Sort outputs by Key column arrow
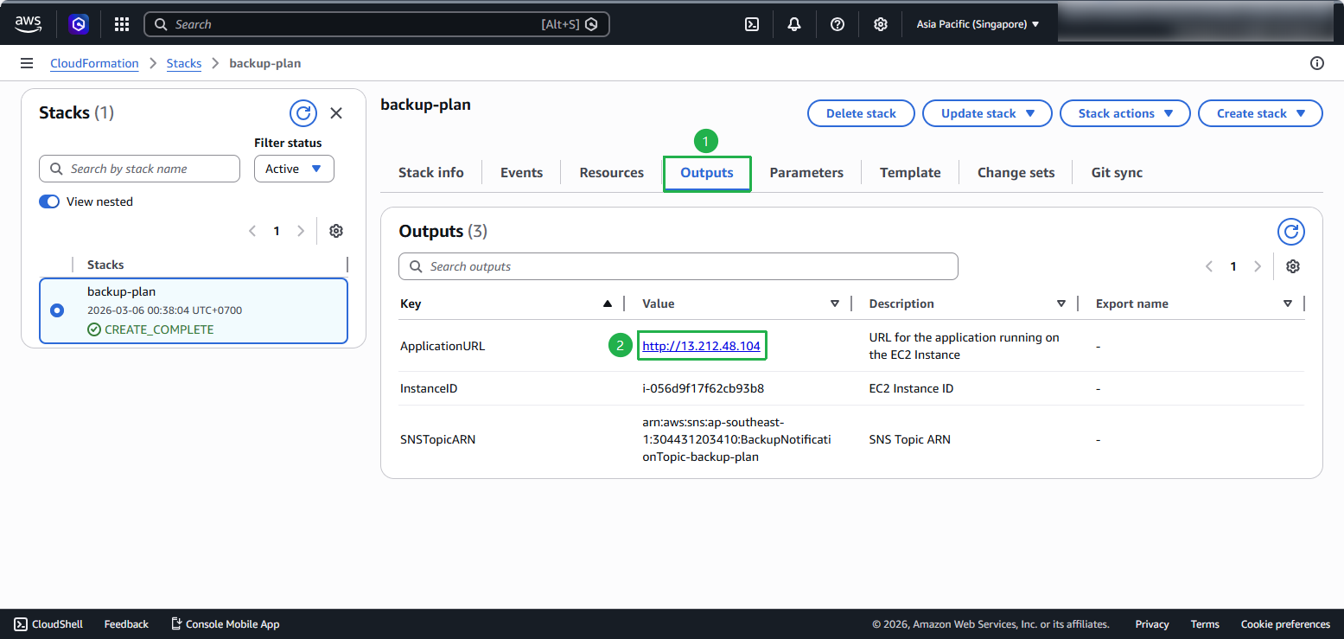 (607, 304)
